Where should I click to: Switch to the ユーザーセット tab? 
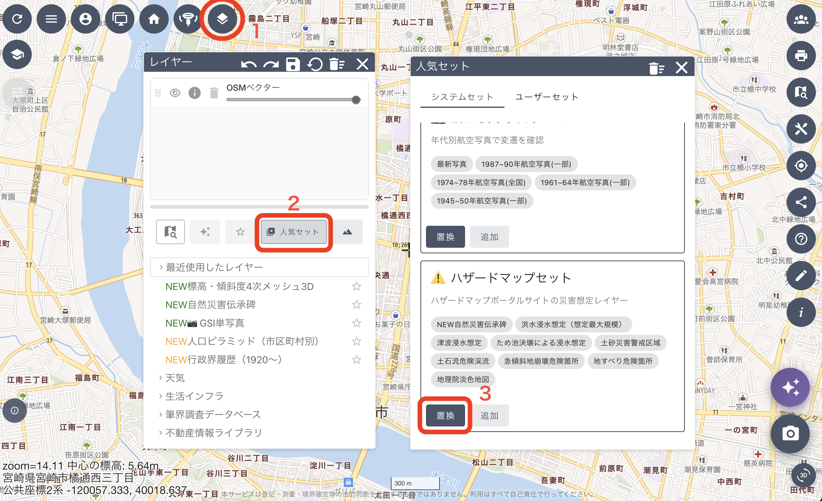[546, 97]
